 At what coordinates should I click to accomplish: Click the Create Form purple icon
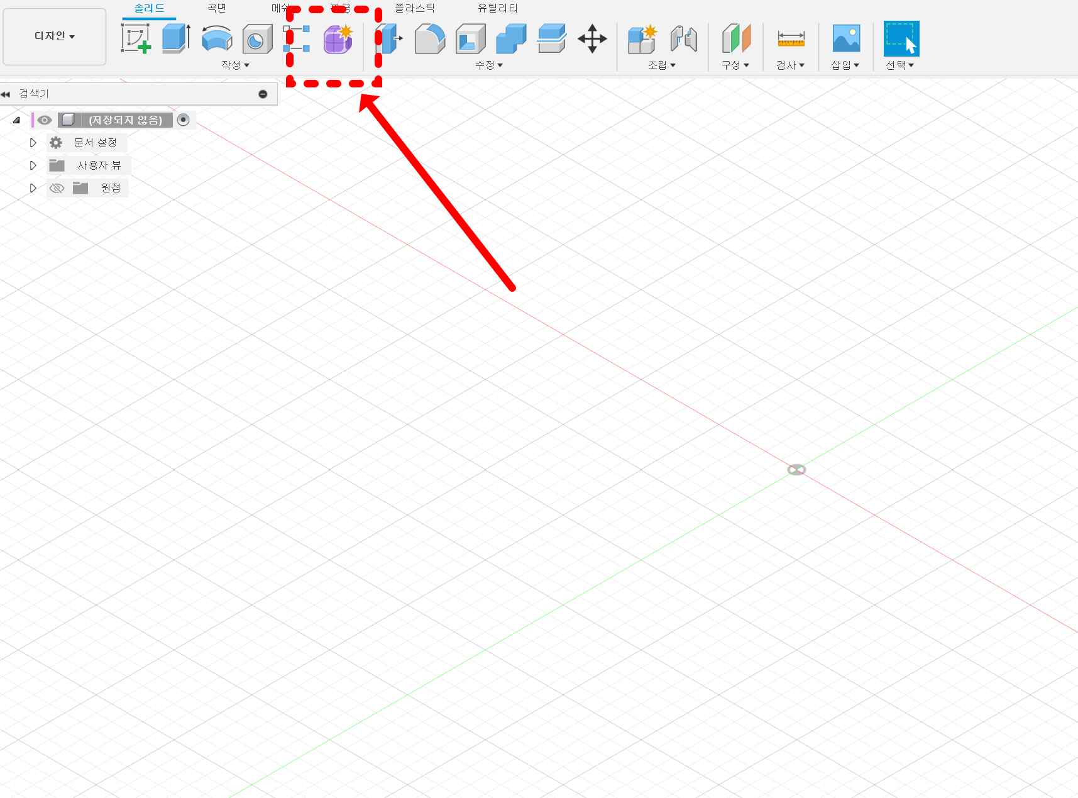tap(338, 39)
